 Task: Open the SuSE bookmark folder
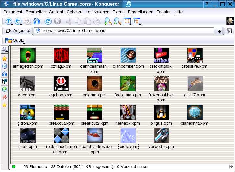[15, 40]
